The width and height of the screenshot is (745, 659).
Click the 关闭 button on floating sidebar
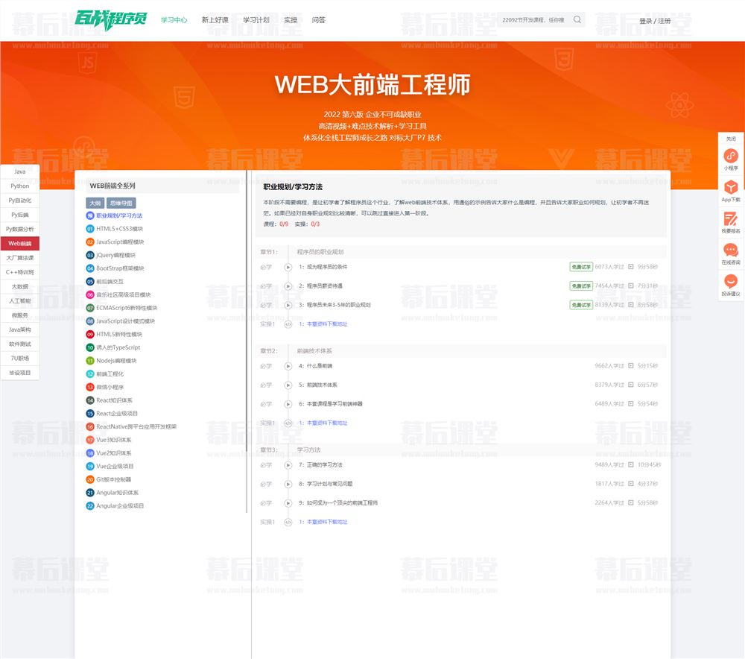tap(731, 139)
